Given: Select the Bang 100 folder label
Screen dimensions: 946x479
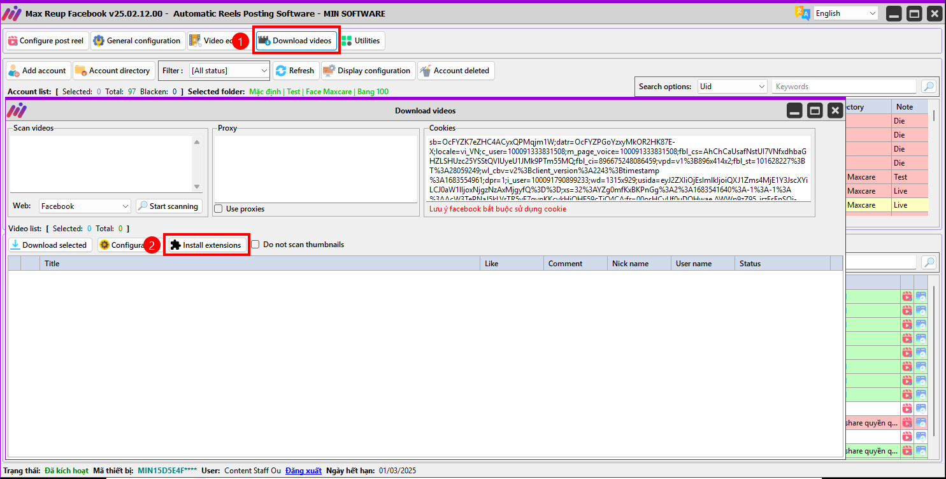Looking at the screenshot, I should (373, 92).
